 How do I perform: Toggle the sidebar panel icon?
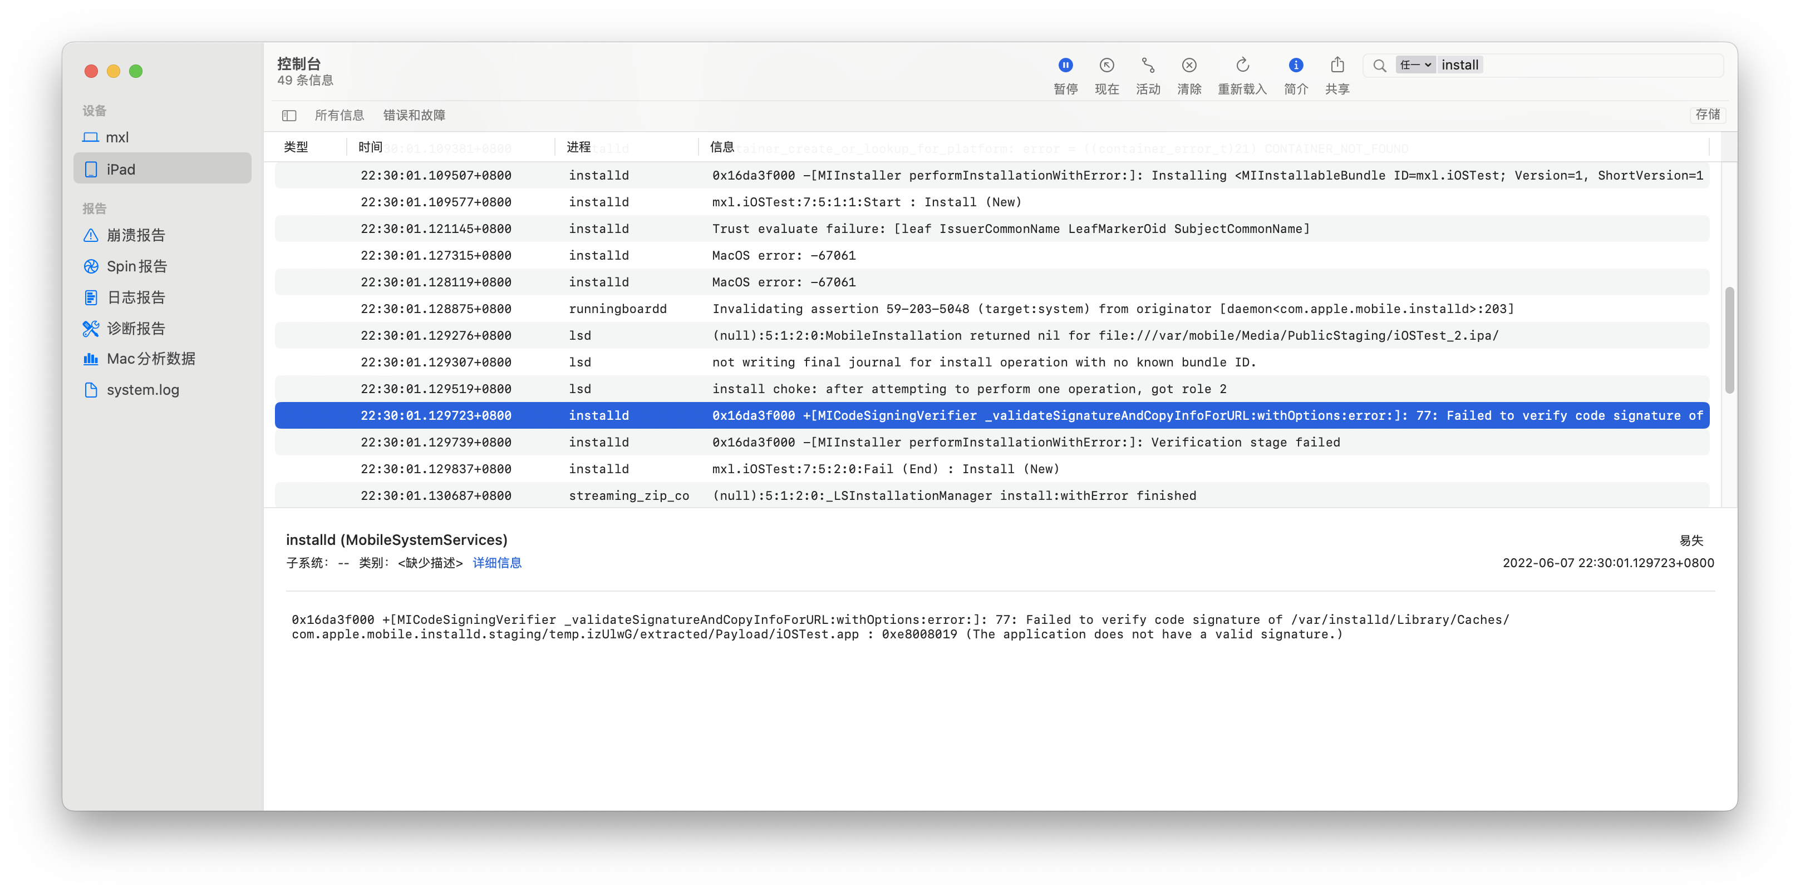[x=289, y=115]
